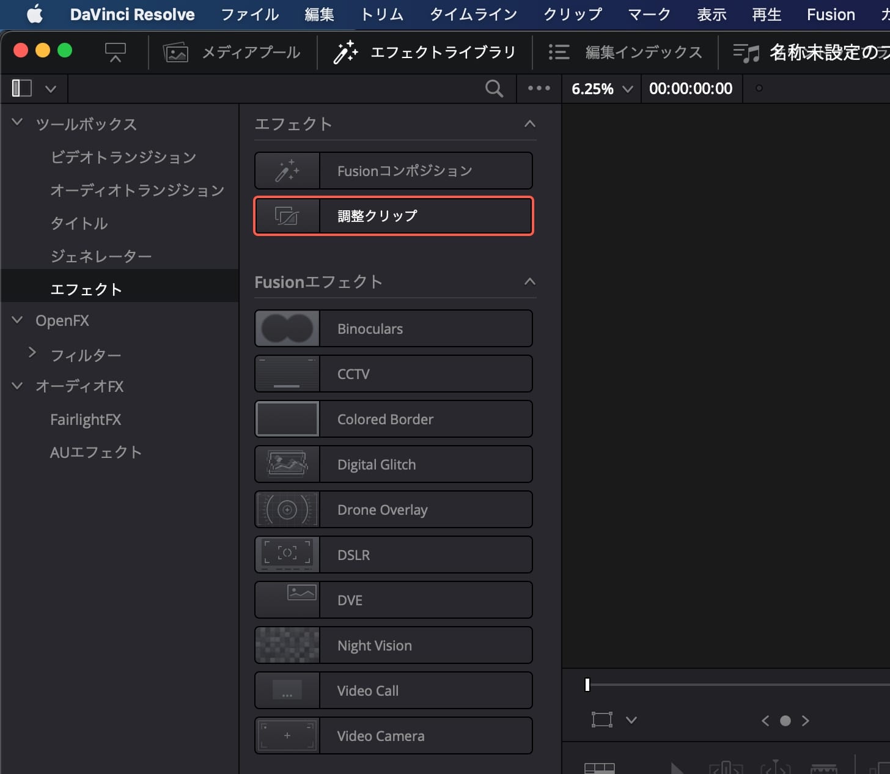Click the DSLR viewfinder icon

(287, 555)
